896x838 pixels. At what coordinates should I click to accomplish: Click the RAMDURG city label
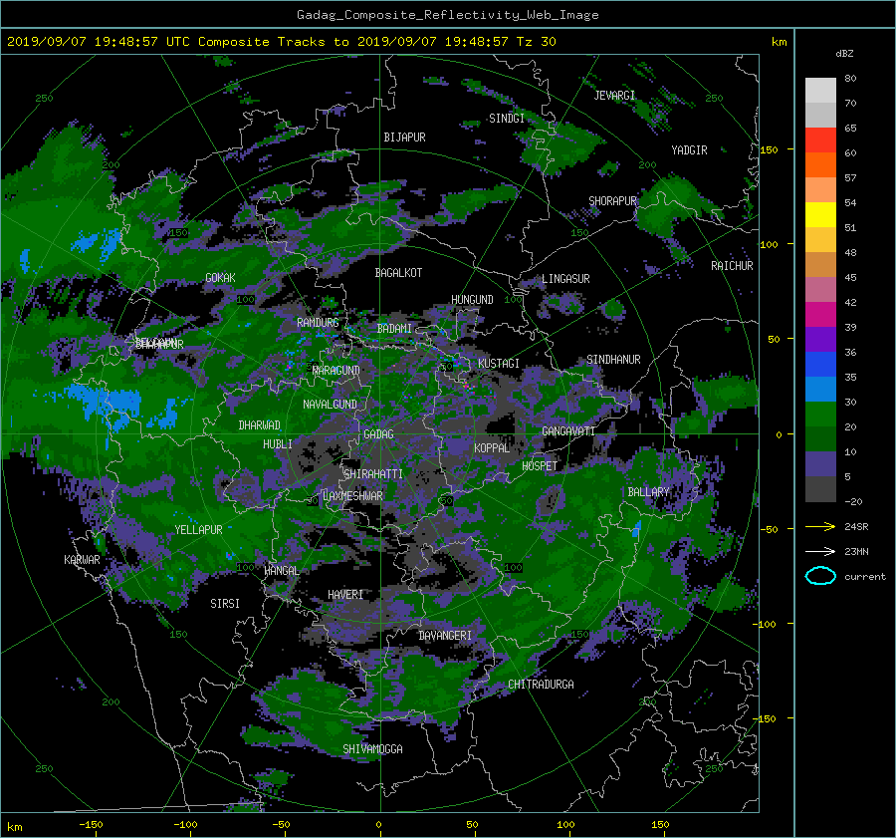pos(318,323)
